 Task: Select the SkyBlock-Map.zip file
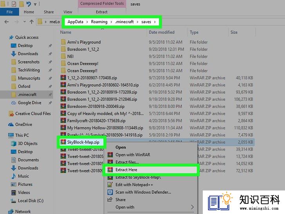pos(83,142)
